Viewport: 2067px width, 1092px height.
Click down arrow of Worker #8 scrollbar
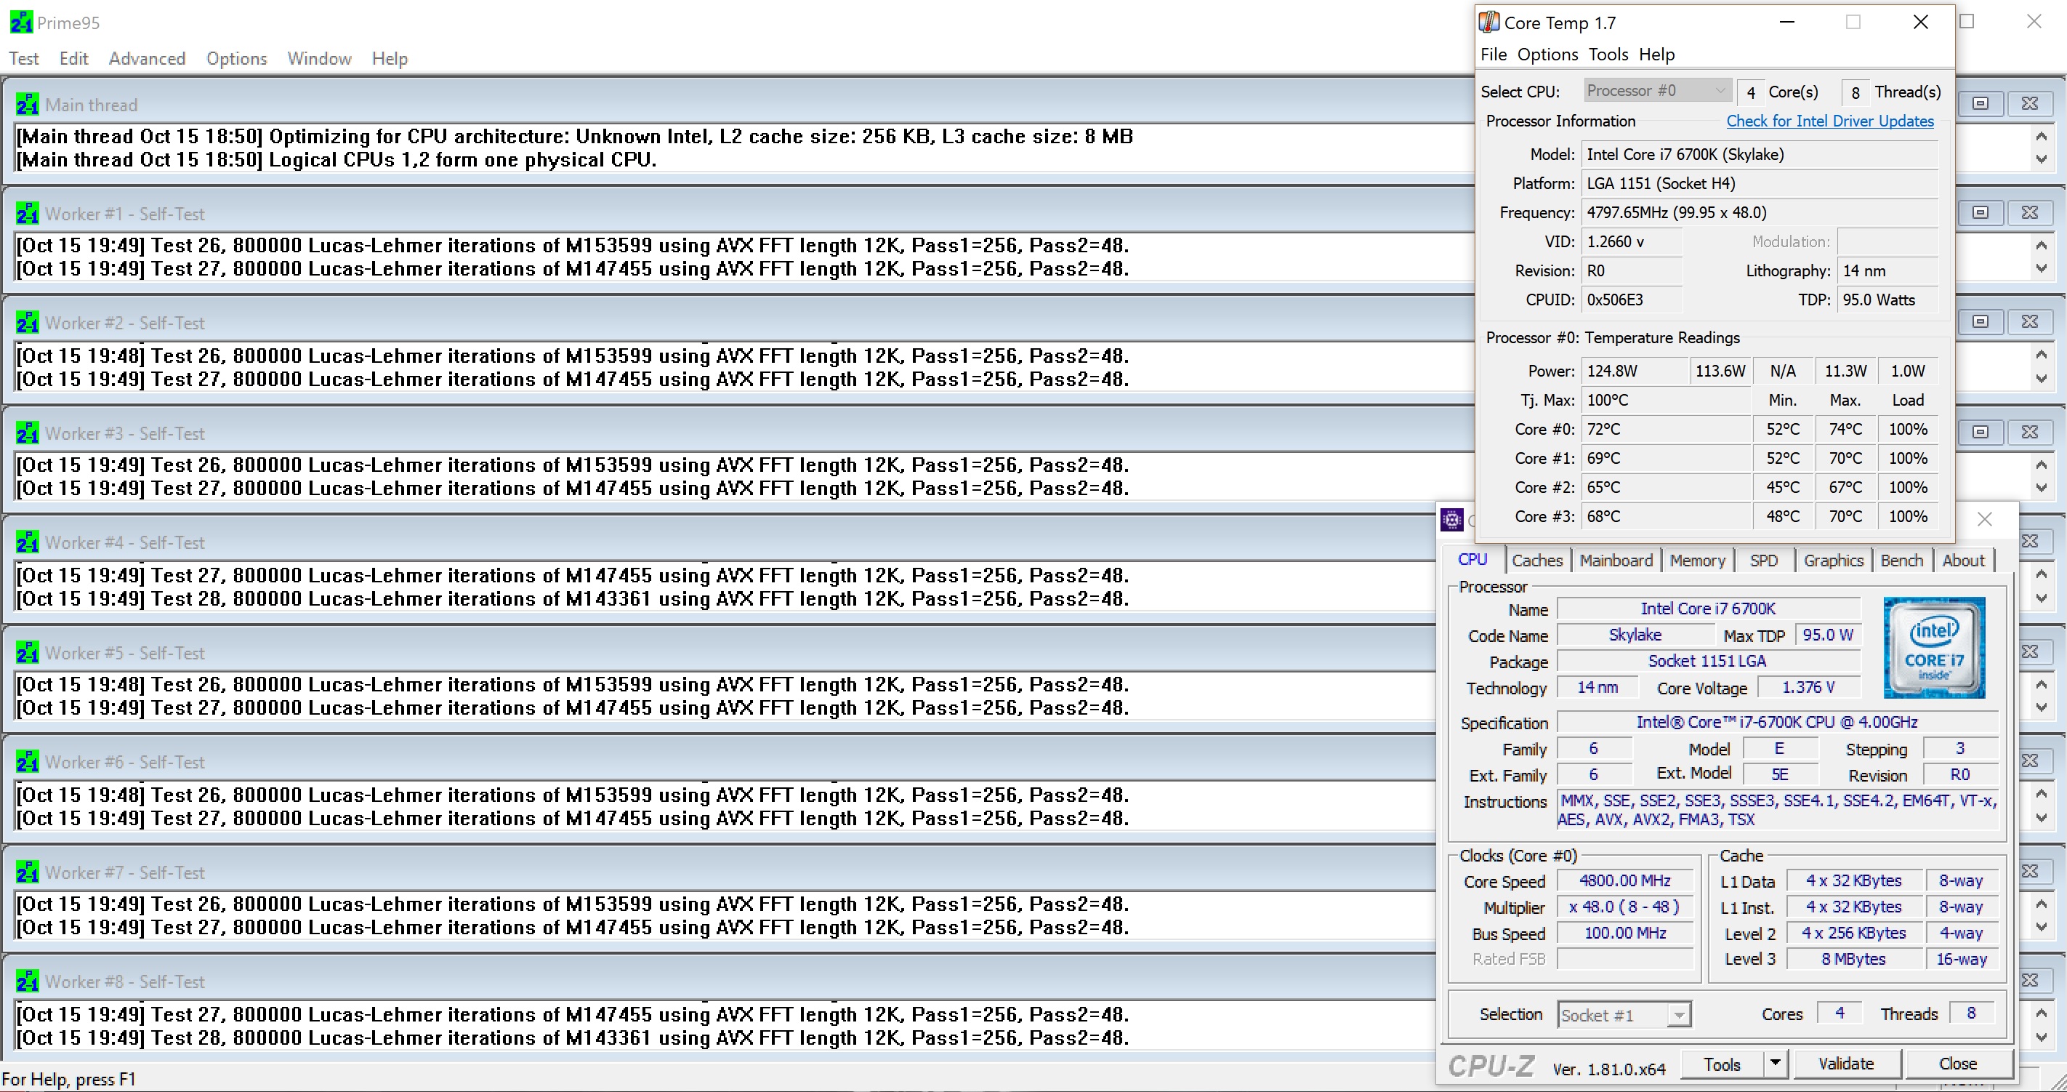[2042, 1037]
